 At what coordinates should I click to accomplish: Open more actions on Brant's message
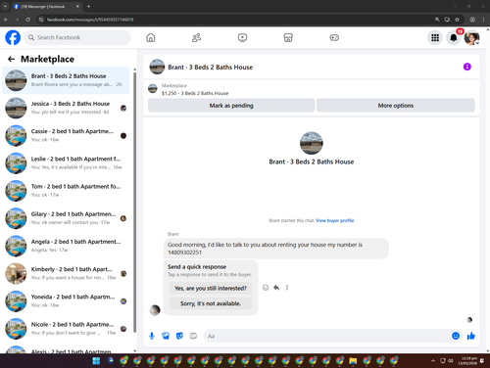(x=287, y=288)
